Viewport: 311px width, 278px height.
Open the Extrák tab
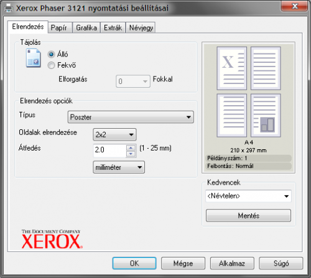point(113,27)
